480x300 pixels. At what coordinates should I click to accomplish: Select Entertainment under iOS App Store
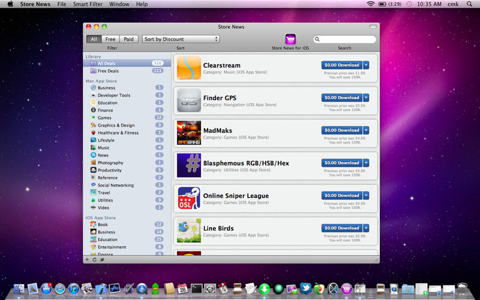click(127, 247)
